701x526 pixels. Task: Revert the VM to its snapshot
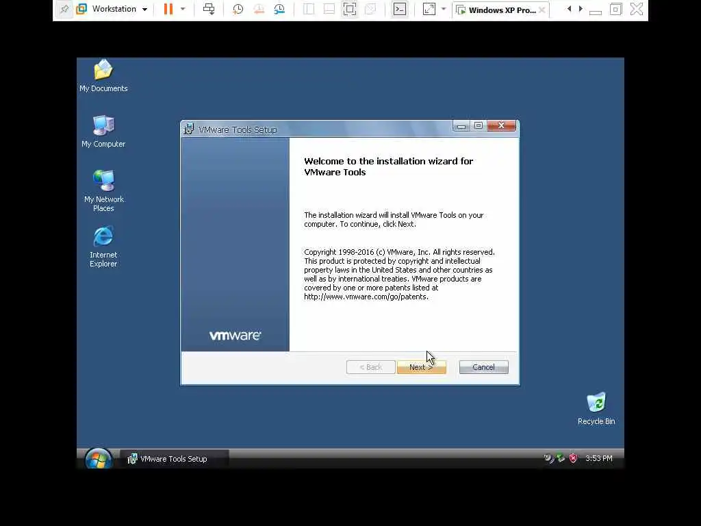pos(259,9)
